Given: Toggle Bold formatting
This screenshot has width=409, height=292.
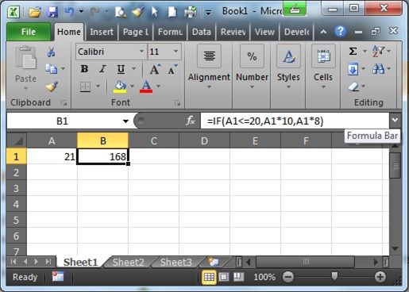Looking at the screenshot, I should point(84,69).
